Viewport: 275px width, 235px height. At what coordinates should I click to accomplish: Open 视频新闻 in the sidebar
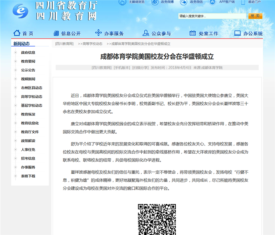[x=28, y=79]
